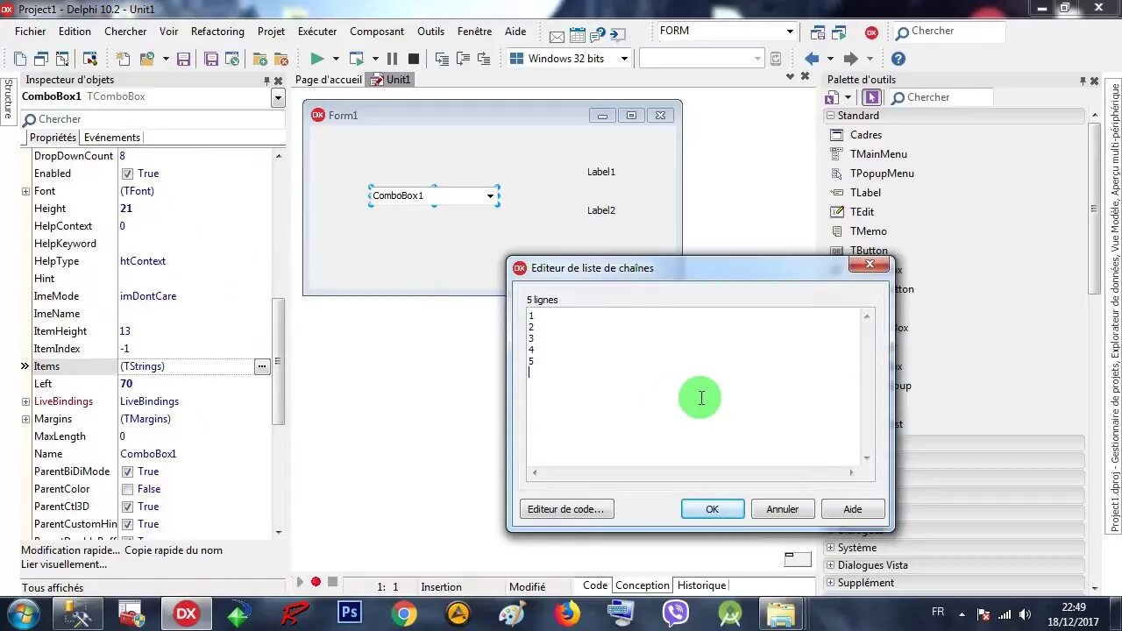The image size is (1122, 631).
Task: Click the Save purple floppy disk icon
Action: click(183, 59)
